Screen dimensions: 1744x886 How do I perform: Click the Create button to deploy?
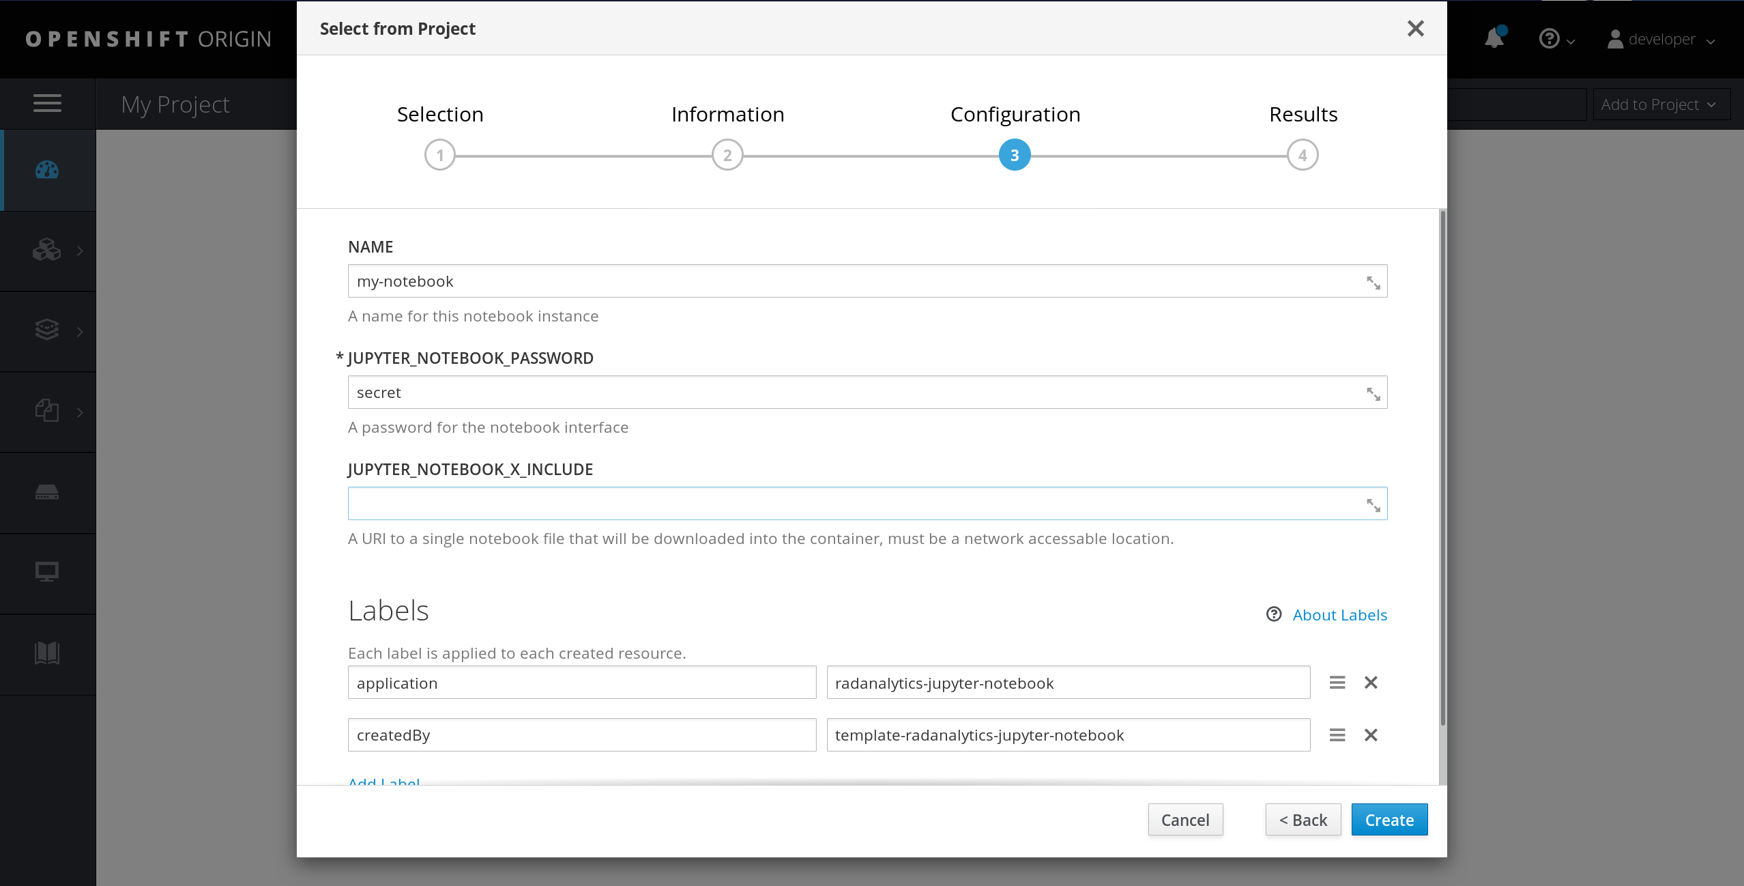[x=1387, y=820]
